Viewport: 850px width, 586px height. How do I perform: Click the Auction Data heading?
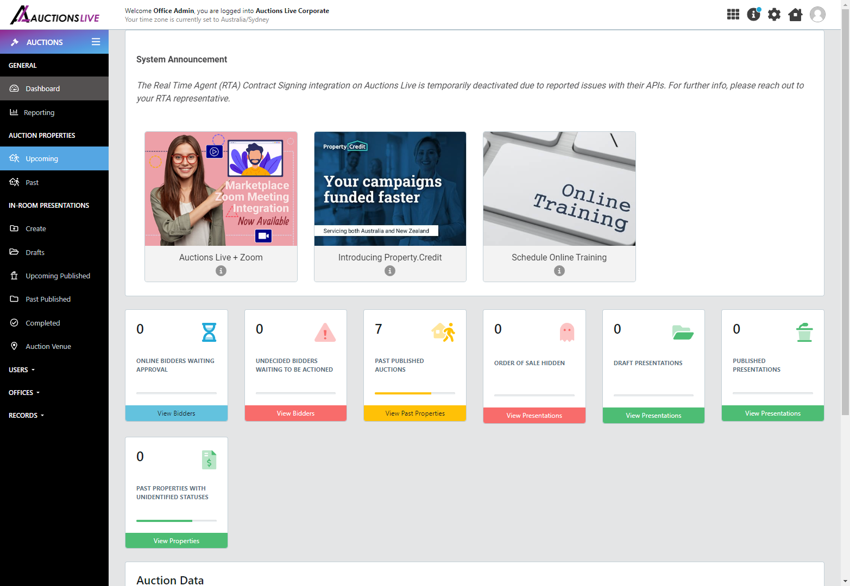170,580
